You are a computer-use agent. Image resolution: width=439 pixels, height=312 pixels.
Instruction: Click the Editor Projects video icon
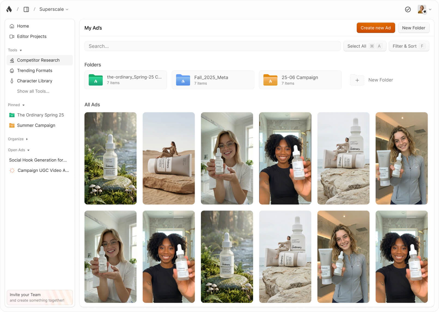12,36
